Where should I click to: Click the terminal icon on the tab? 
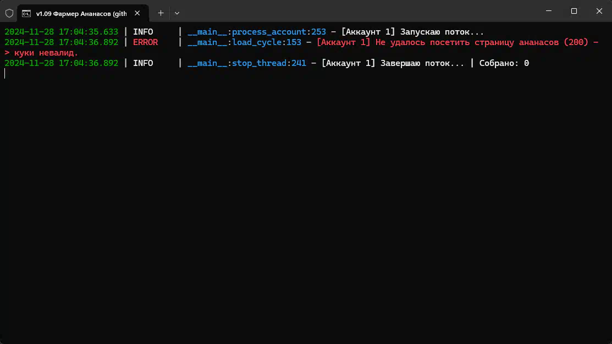coord(26,14)
